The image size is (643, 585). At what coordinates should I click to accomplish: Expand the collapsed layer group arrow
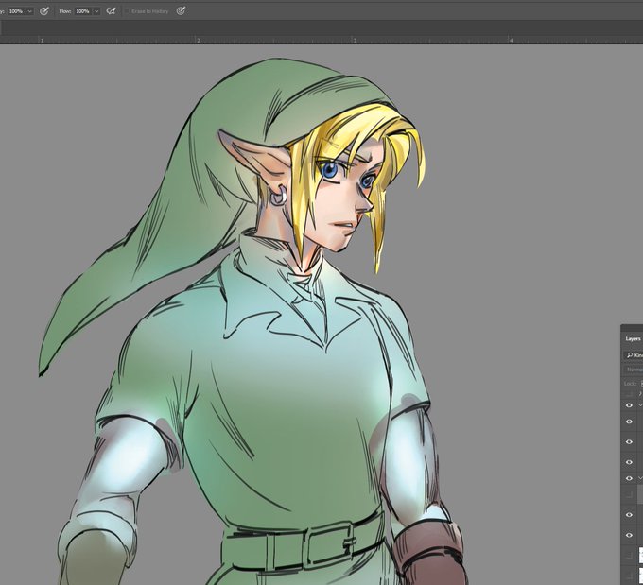point(640,393)
